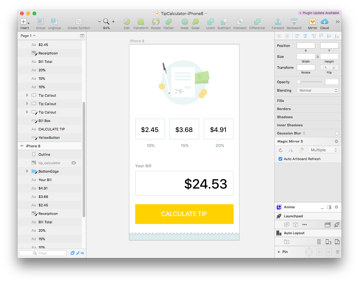Align layers to bottom edge
The image size is (359, 283).
337,36
